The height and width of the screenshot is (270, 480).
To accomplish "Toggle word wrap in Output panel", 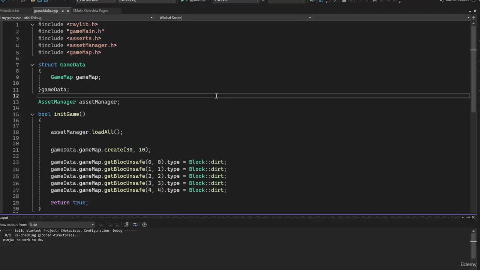I will tap(135, 225).
